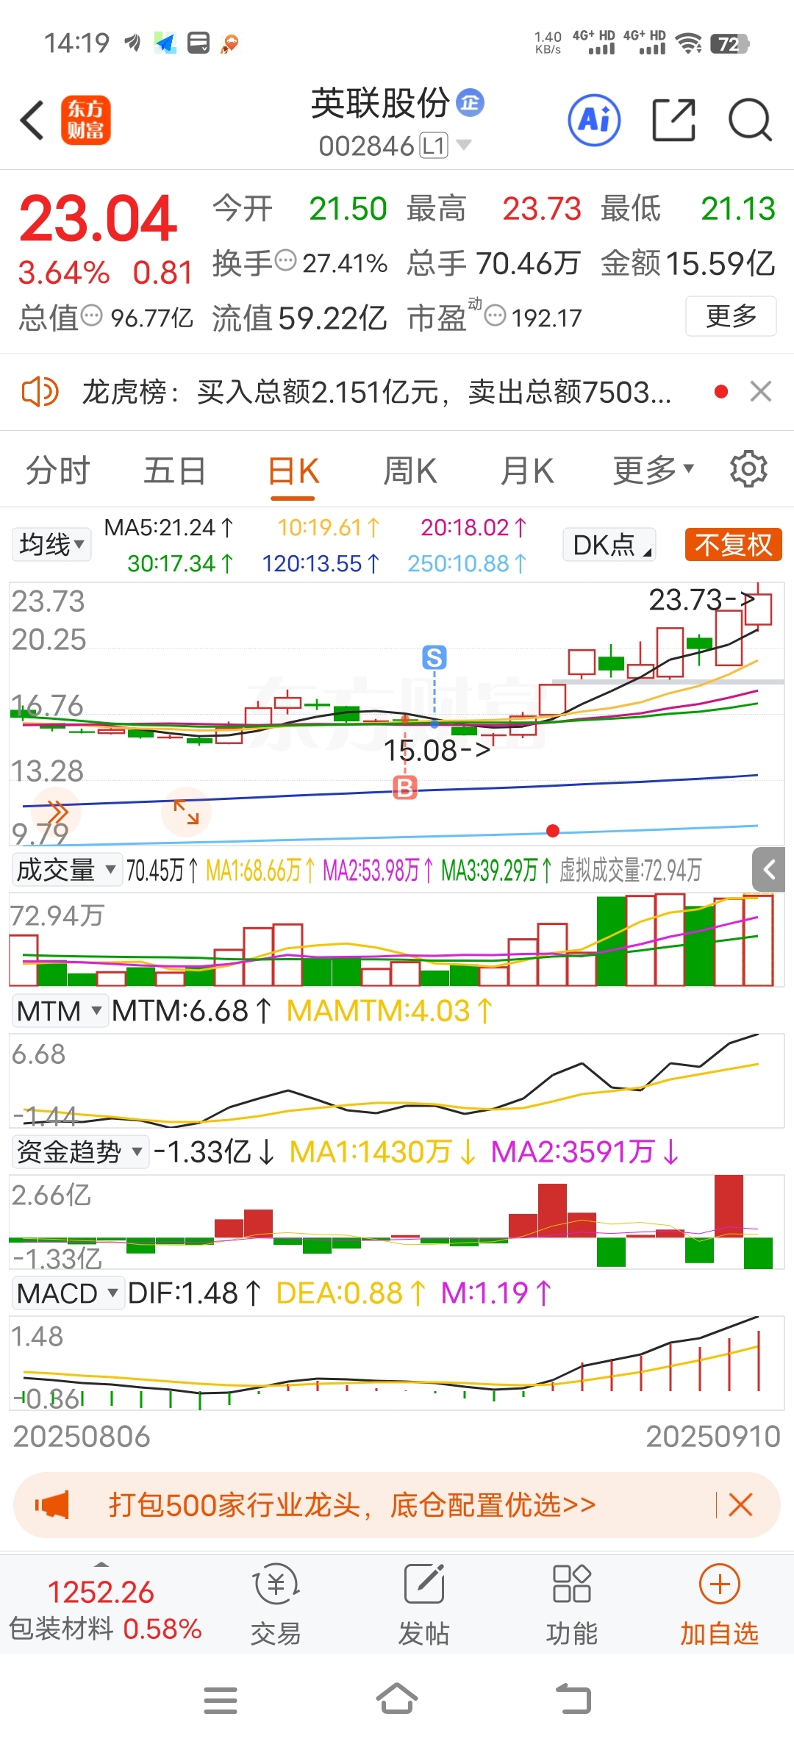Open the 功能 functions icon
The height and width of the screenshot is (1747, 794).
pos(571,1604)
